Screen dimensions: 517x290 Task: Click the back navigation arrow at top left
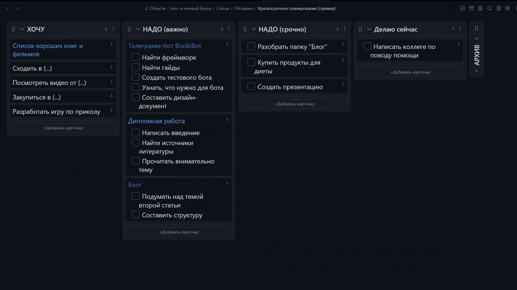tap(8, 8)
